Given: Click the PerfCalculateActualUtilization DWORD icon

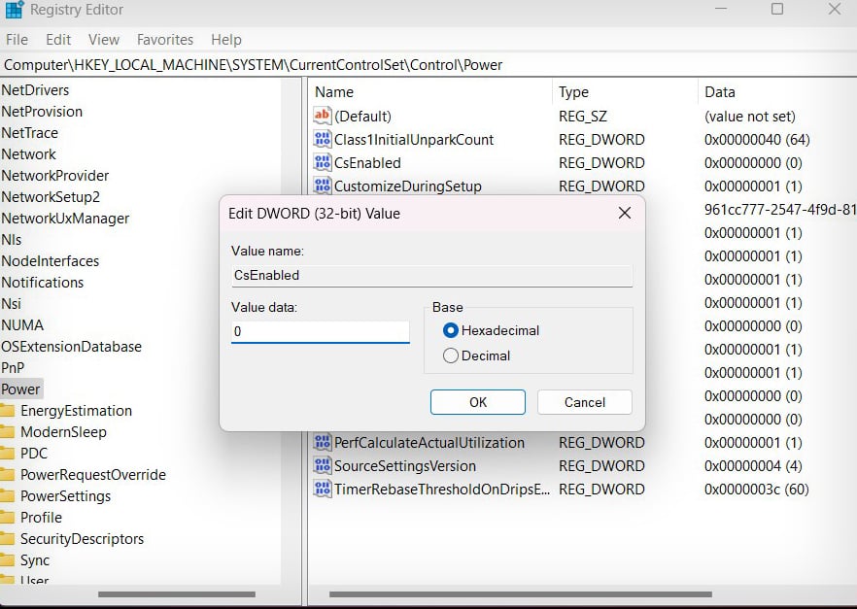Looking at the screenshot, I should pyautogui.click(x=322, y=442).
